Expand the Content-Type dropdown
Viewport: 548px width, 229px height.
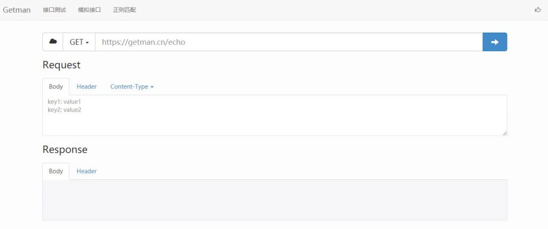pyautogui.click(x=132, y=86)
